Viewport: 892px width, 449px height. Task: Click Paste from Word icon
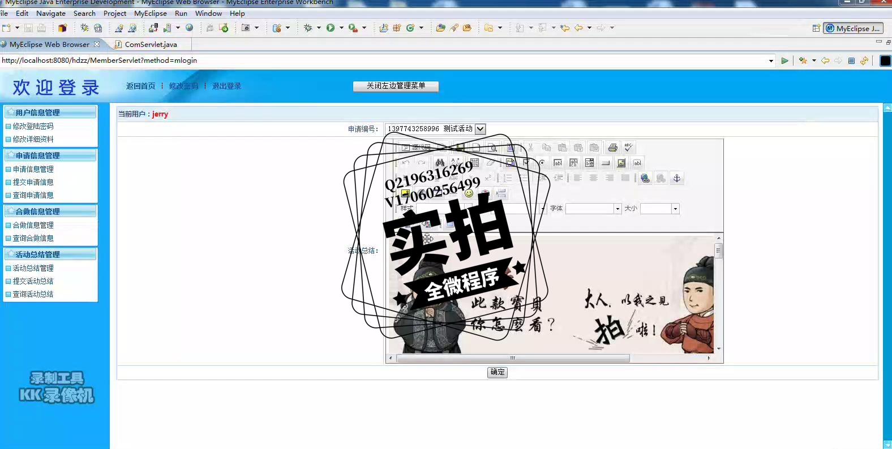(594, 148)
